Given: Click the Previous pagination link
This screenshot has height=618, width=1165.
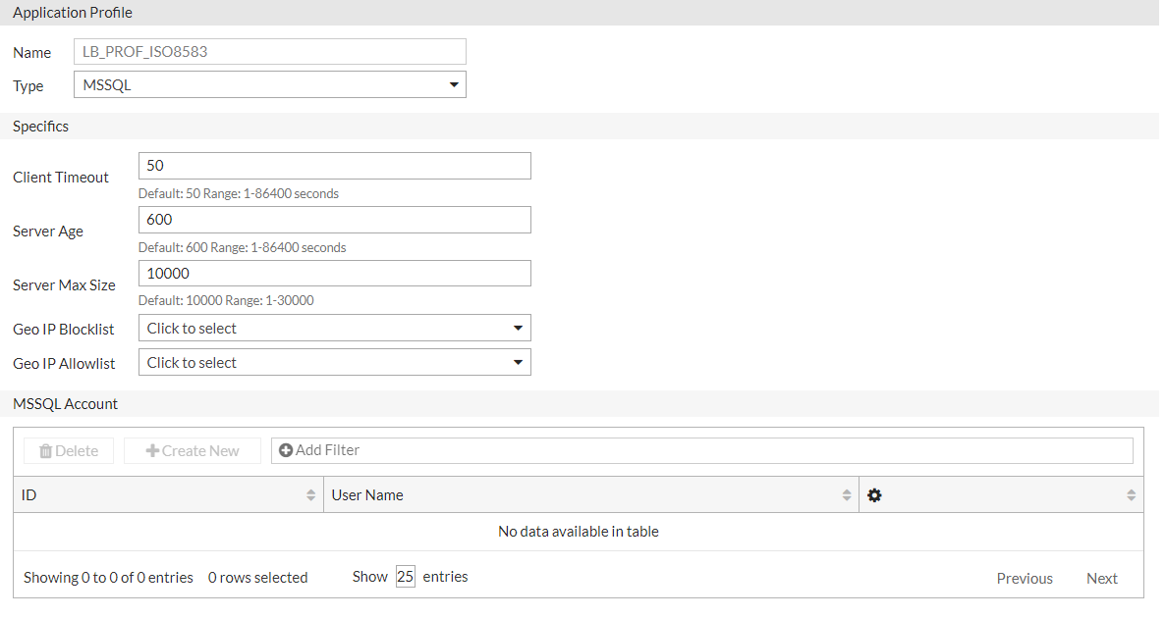Looking at the screenshot, I should (x=1025, y=578).
